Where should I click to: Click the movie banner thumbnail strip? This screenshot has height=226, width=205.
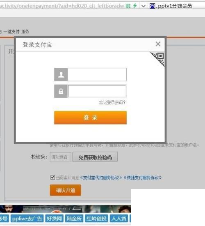(66, 209)
